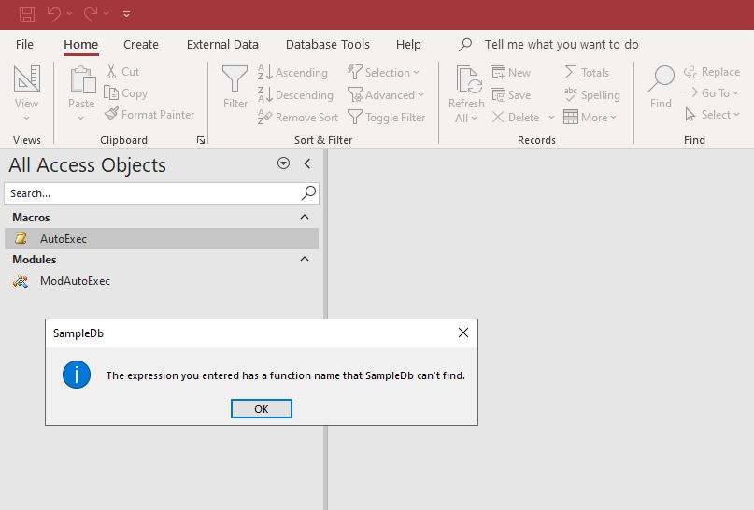This screenshot has height=510, width=754.
Task: Click the Replace button
Action: (711, 72)
